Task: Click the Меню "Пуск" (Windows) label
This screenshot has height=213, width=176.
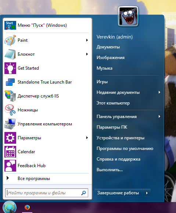Action: point(42,25)
